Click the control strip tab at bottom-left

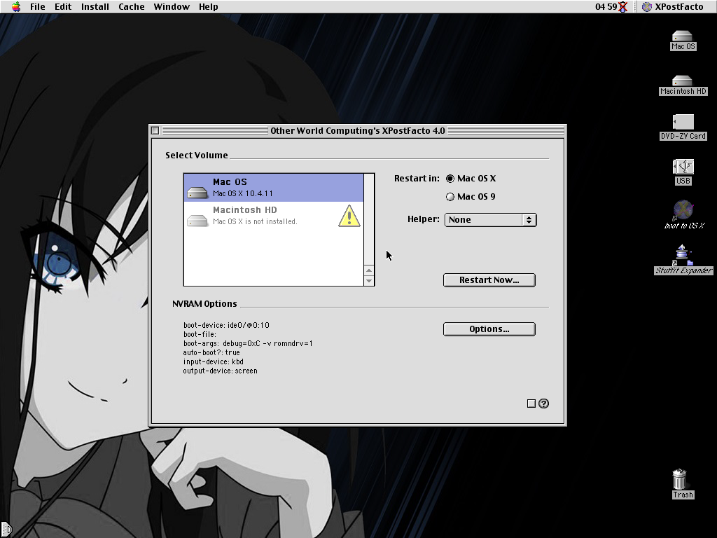point(6,530)
